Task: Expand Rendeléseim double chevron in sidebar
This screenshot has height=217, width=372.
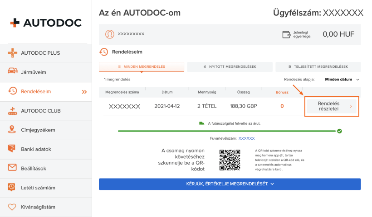Action: point(84,92)
